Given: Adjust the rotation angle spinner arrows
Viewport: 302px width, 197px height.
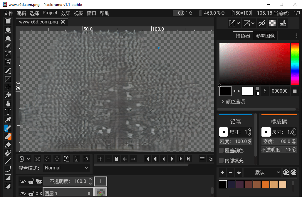Looking at the screenshot, I should tap(190, 13).
